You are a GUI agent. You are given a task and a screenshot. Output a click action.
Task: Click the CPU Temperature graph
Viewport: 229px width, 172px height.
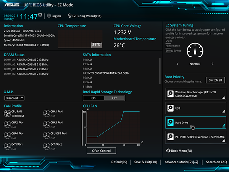(80, 39)
